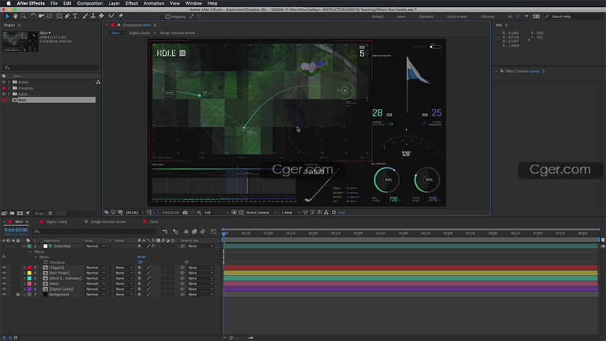The width and height of the screenshot is (606, 341).
Task: Select the Brush tool
Action: coord(85,17)
